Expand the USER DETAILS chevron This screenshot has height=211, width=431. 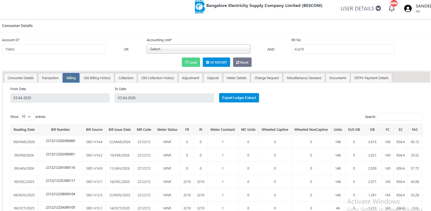(x=378, y=8)
